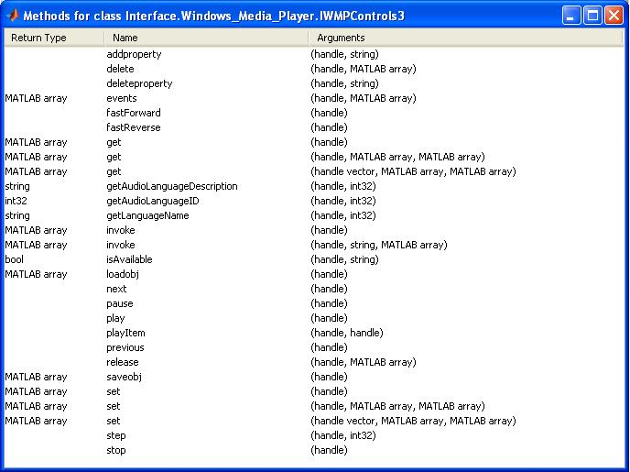Select the fastForward method name

click(134, 113)
